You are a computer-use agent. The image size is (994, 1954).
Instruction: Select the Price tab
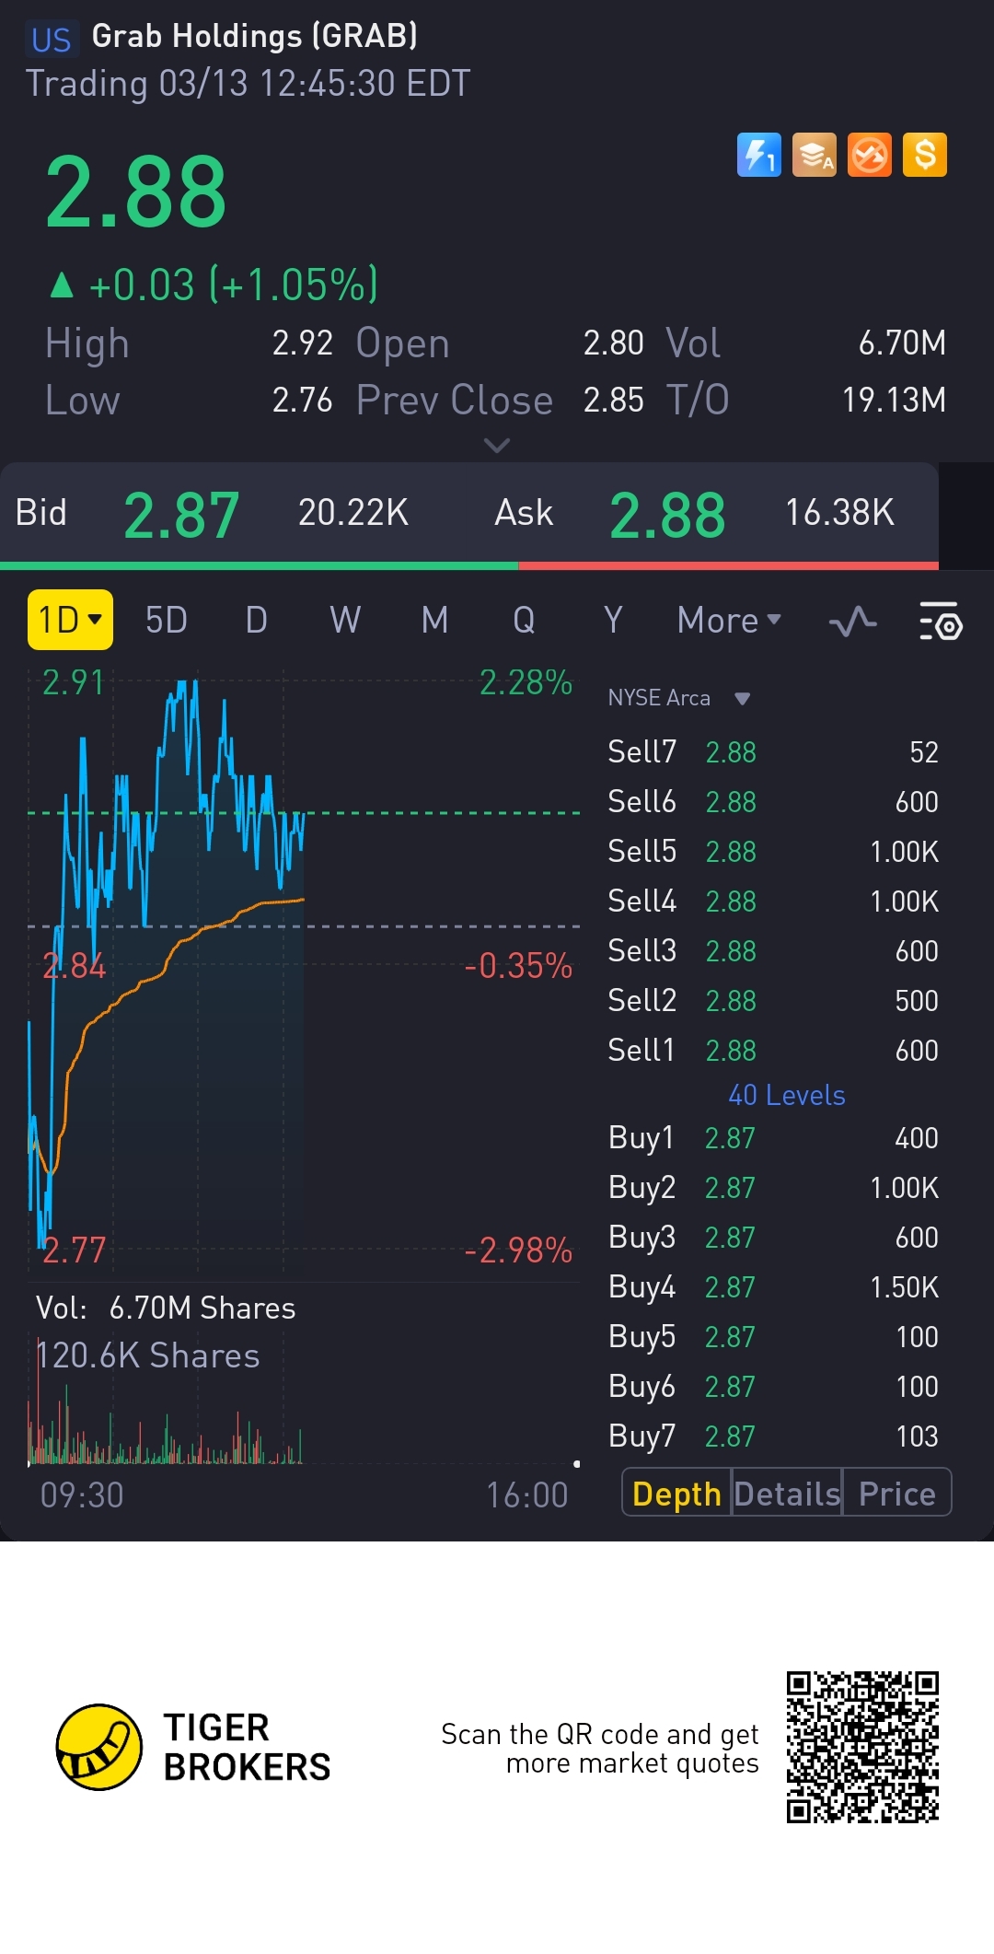click(897, 1494)
